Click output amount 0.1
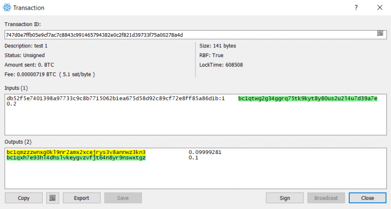Screen dimensions: 391x209 point(193,158)
